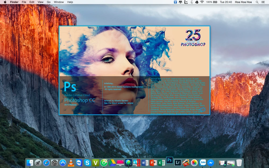This screenshot has height=168, width=269.
Task: Open PowerPoint from the dock
Action: coord(153,163)
